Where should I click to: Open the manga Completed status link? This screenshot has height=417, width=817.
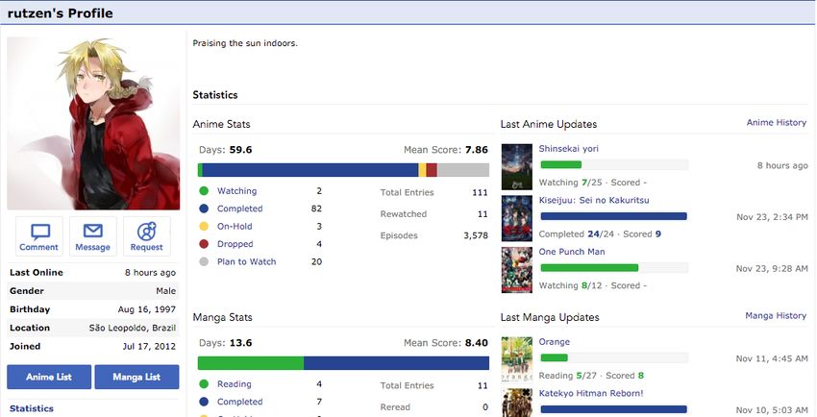[239, 402]
